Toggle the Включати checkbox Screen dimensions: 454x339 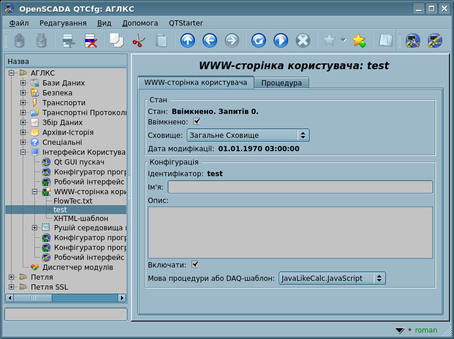coord(196,265)
